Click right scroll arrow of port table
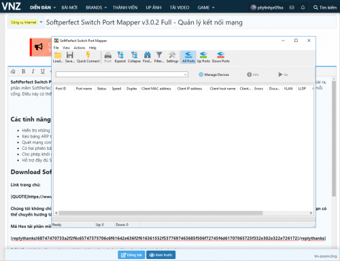The width and height of the screenshot is (340, 261). click(311, 213)
